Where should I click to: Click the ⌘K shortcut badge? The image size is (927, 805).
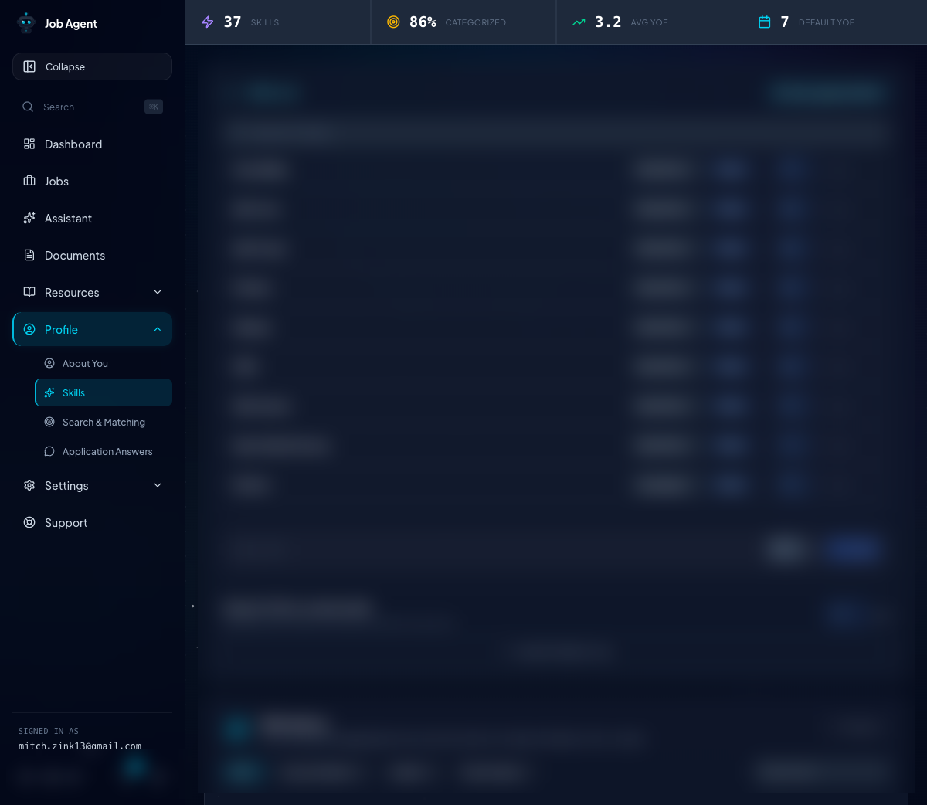tap(154, 107)
